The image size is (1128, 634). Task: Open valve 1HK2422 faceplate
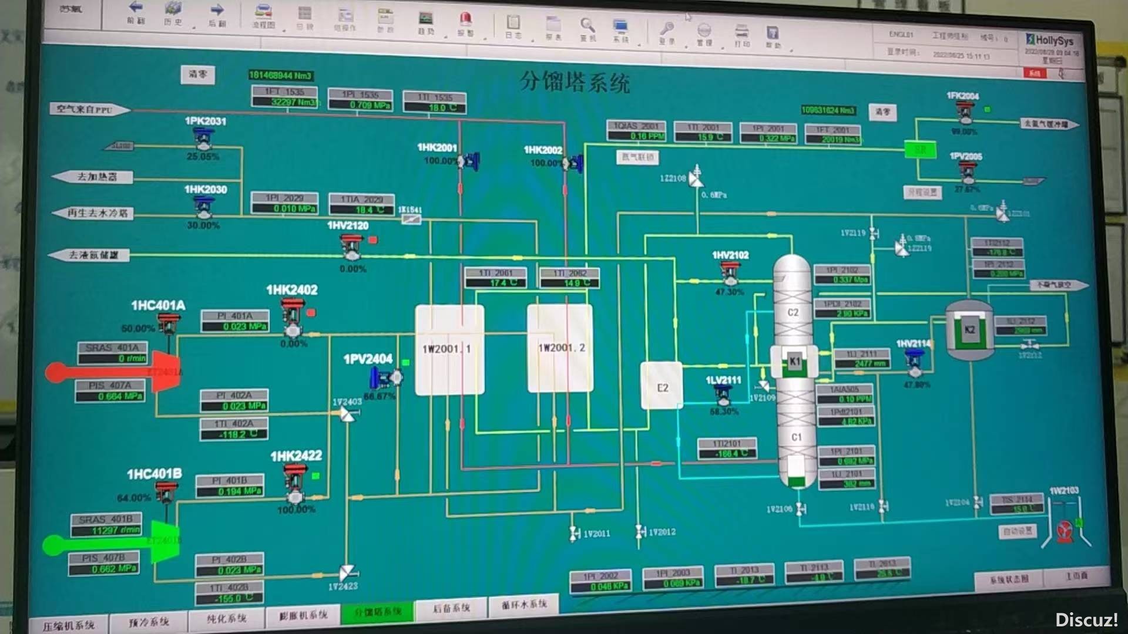click(x=295, y=483)
